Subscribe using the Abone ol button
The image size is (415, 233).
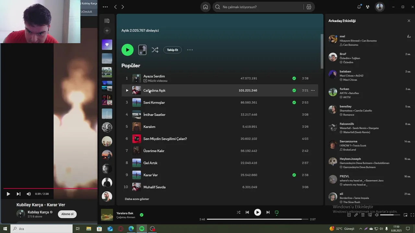tap(67, 214)
